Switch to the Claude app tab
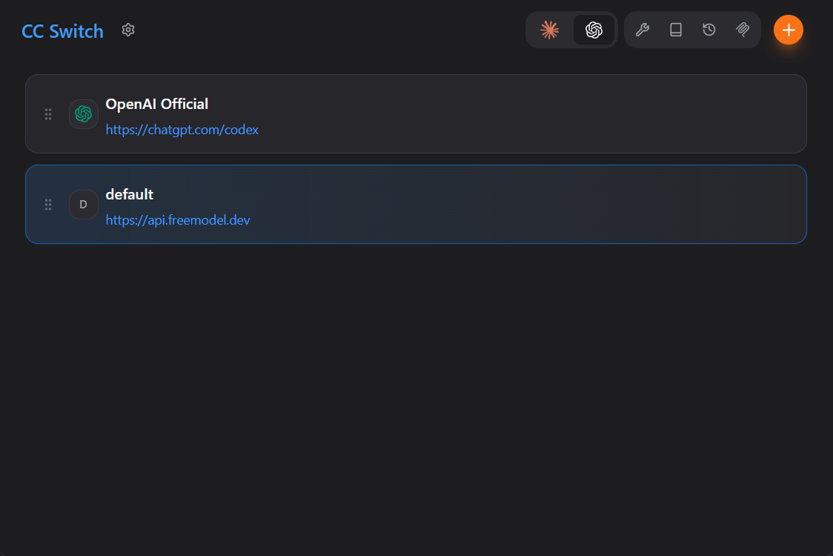Screen dimensions: 833x556 [549, 30]
